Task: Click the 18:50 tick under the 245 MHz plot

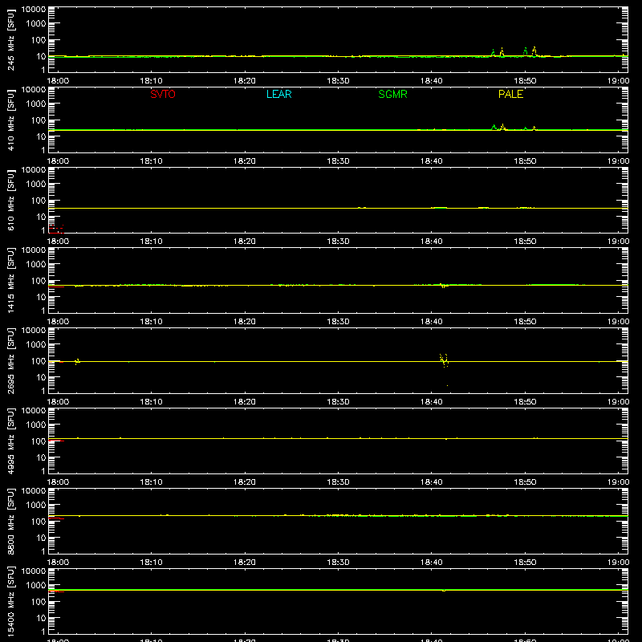Action: (x=525, y=81)
